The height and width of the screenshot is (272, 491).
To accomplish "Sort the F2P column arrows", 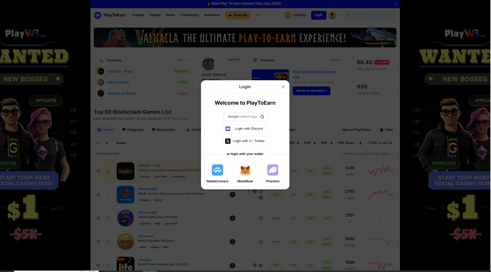I will [x=314, y=143].
